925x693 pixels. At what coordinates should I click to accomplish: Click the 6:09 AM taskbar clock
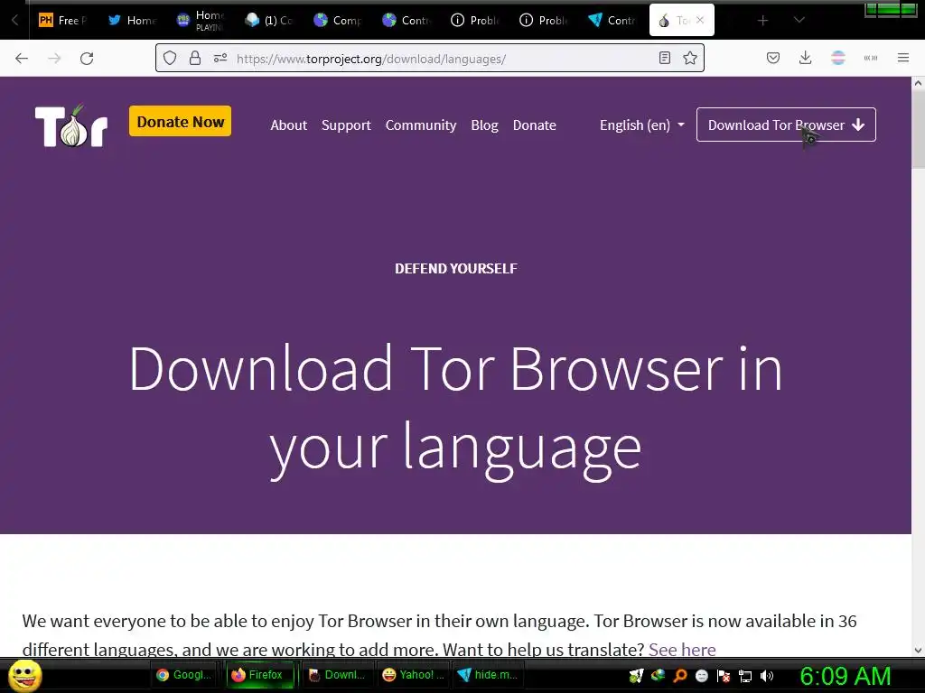[x=845, y=676]
